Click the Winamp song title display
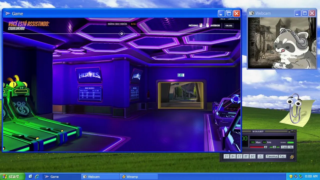Image resolution: width=320 pixels, height=180 pixels. (x=272, y=138)
